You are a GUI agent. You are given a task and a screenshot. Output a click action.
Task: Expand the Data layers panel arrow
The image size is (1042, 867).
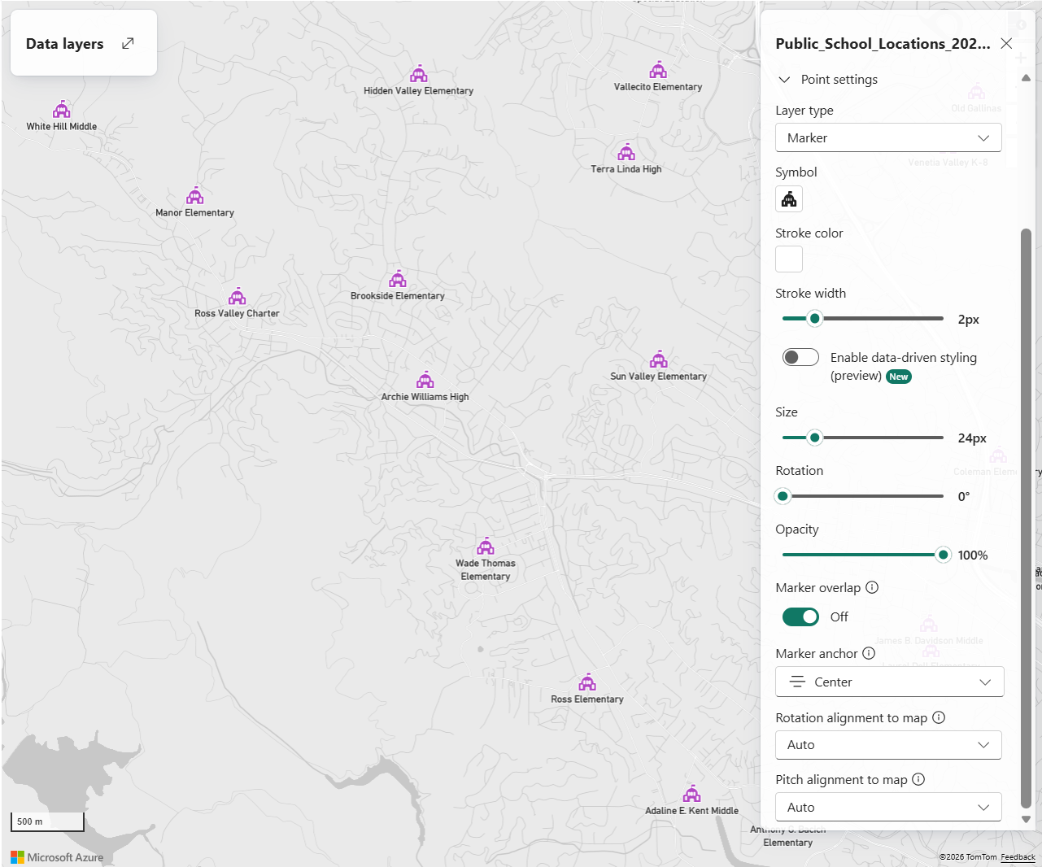click(x=128, y=44)
